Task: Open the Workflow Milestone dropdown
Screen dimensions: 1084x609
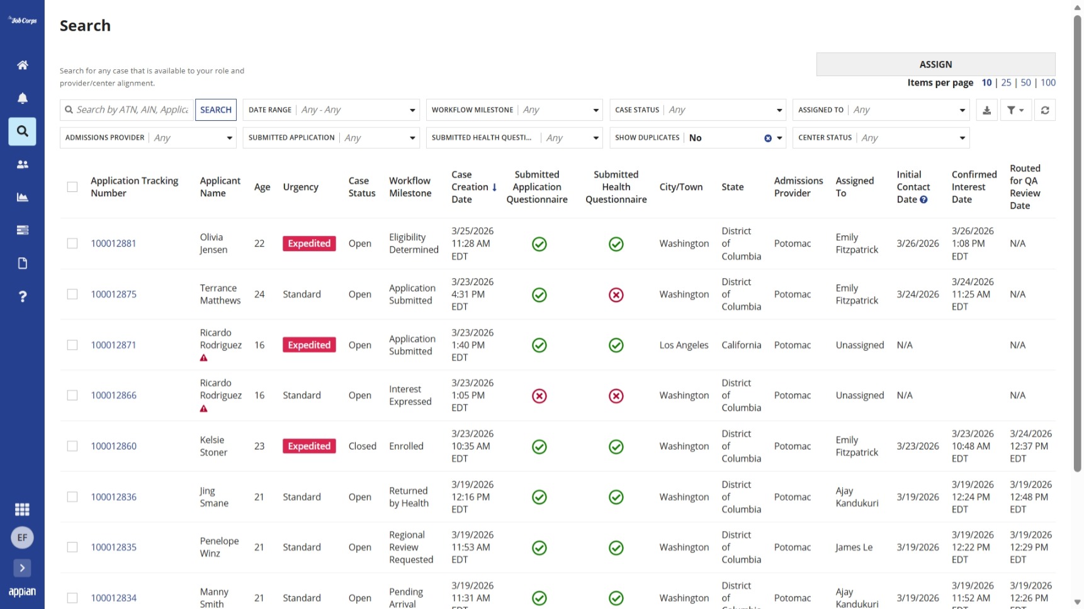Action: 514,110
